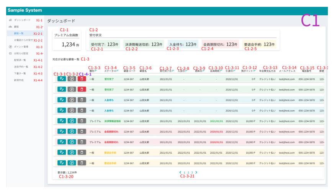Click edit icon in first 入金待ち row

(x=62, y=100)
